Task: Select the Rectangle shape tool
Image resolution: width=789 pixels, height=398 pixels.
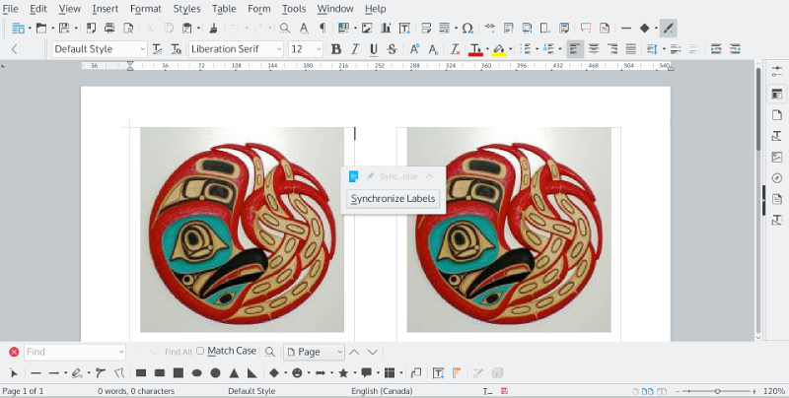Action: [x=141, y=372]
